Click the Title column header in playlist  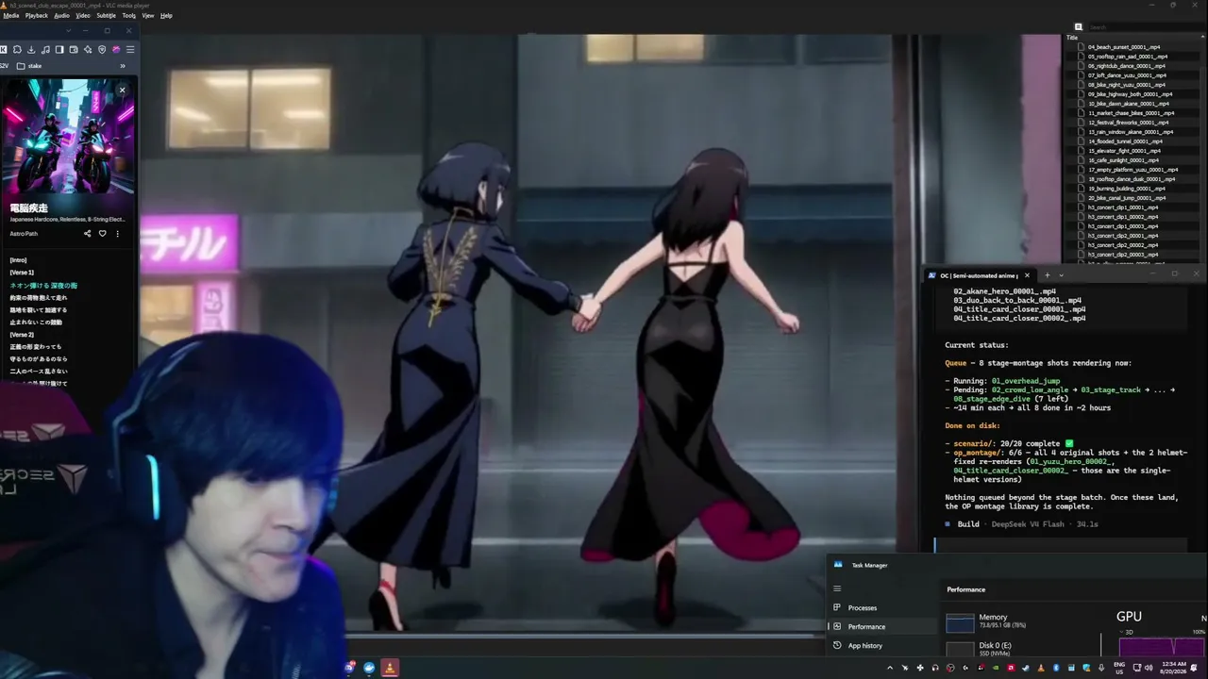1072,38
